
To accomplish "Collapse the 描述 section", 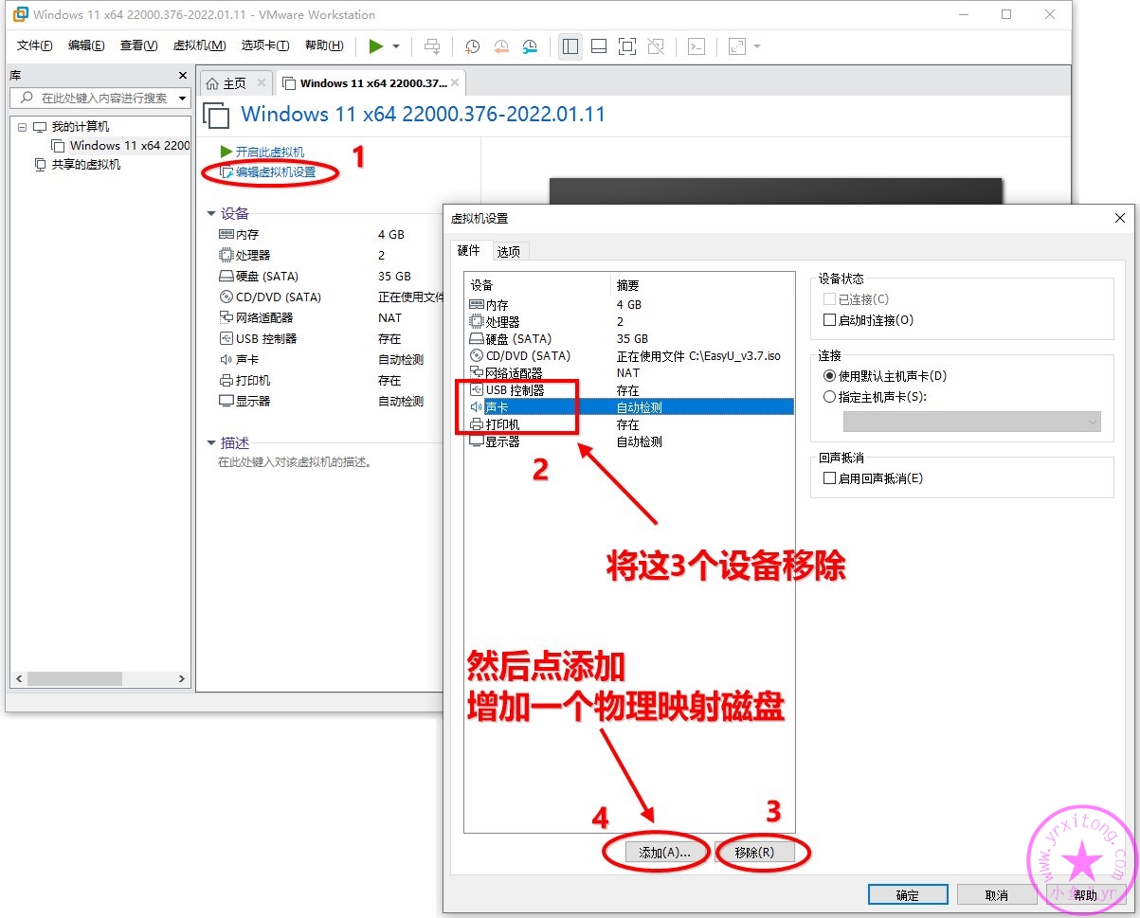I will 211,443.
